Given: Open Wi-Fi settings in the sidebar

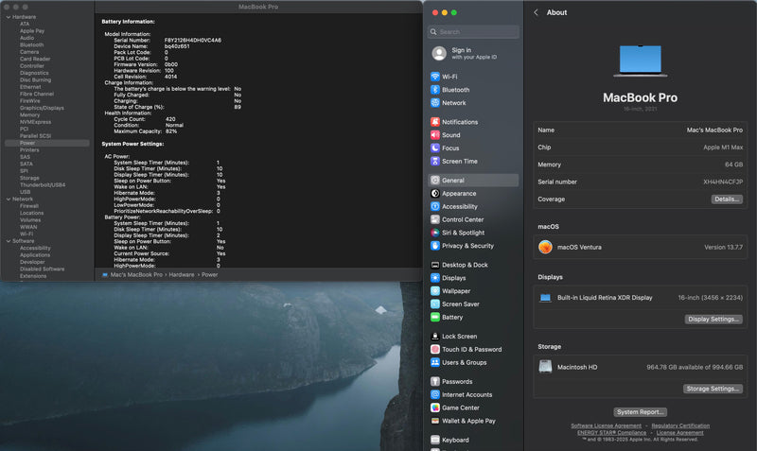Looking at the screenshot, I should (449, 77).
